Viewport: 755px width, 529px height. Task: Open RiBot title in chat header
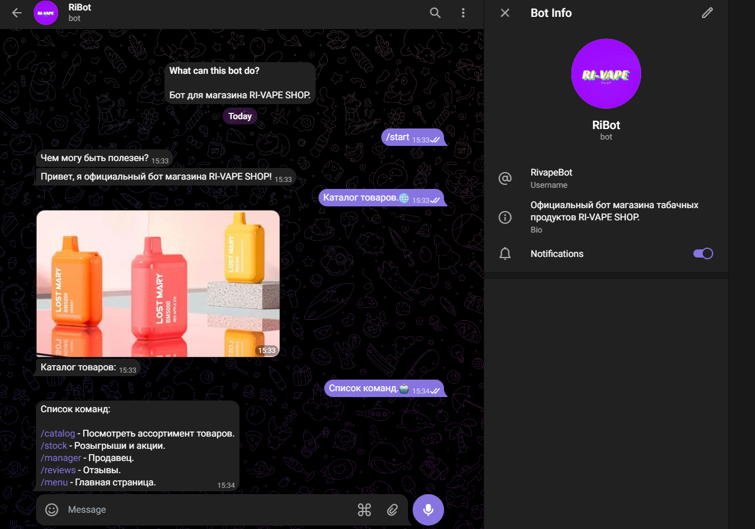coord(80,8)
